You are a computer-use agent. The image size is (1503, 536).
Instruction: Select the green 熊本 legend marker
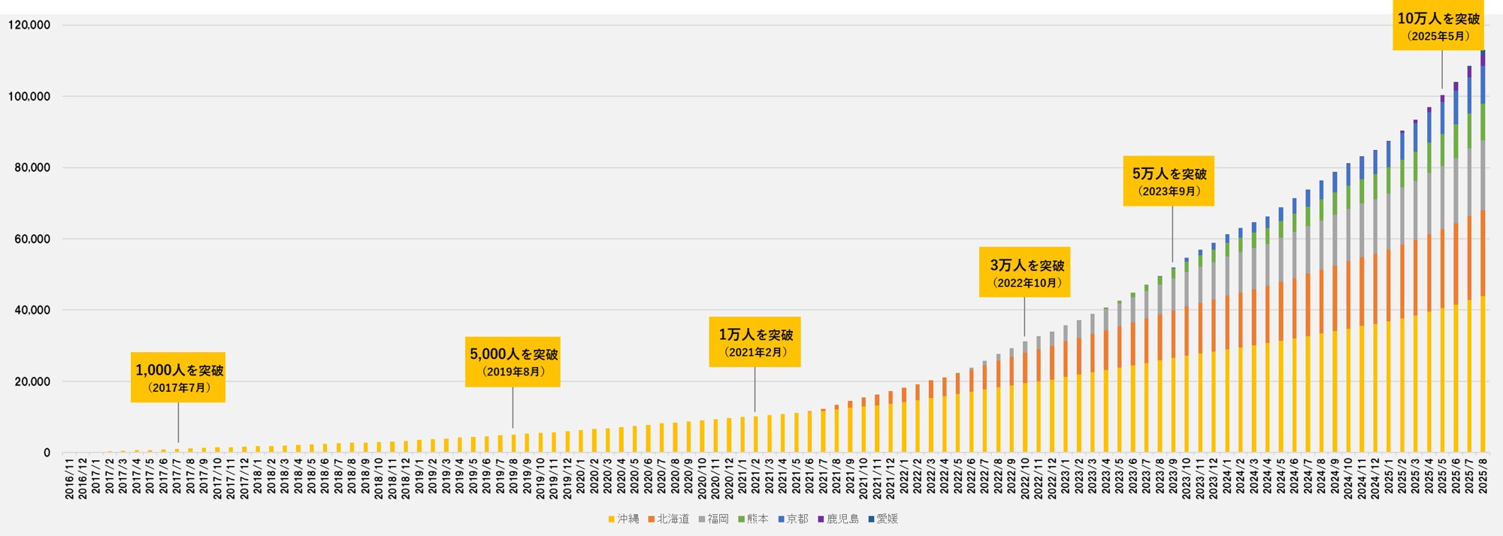pyautogui.click(x=742, y=519)
